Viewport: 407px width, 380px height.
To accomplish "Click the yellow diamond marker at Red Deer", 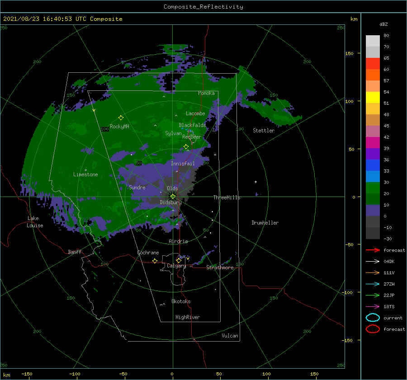I will pos(186,147).
